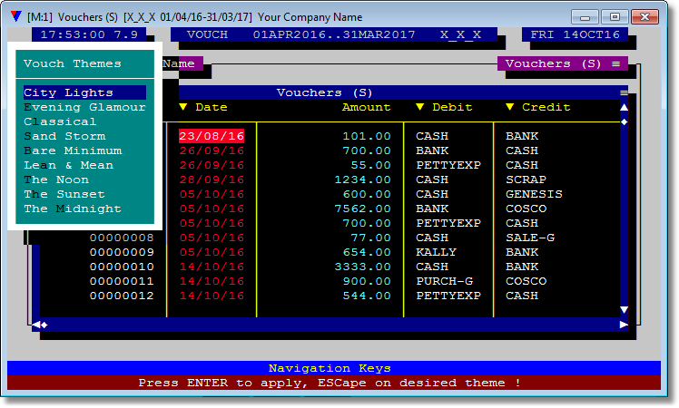Select The Midnight theme

(73, 209)
